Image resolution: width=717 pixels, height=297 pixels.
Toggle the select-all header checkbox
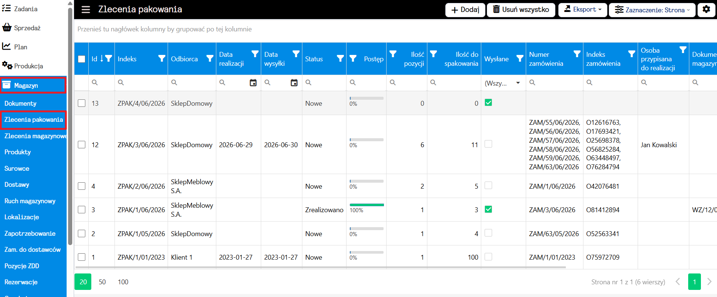(82, 59)
